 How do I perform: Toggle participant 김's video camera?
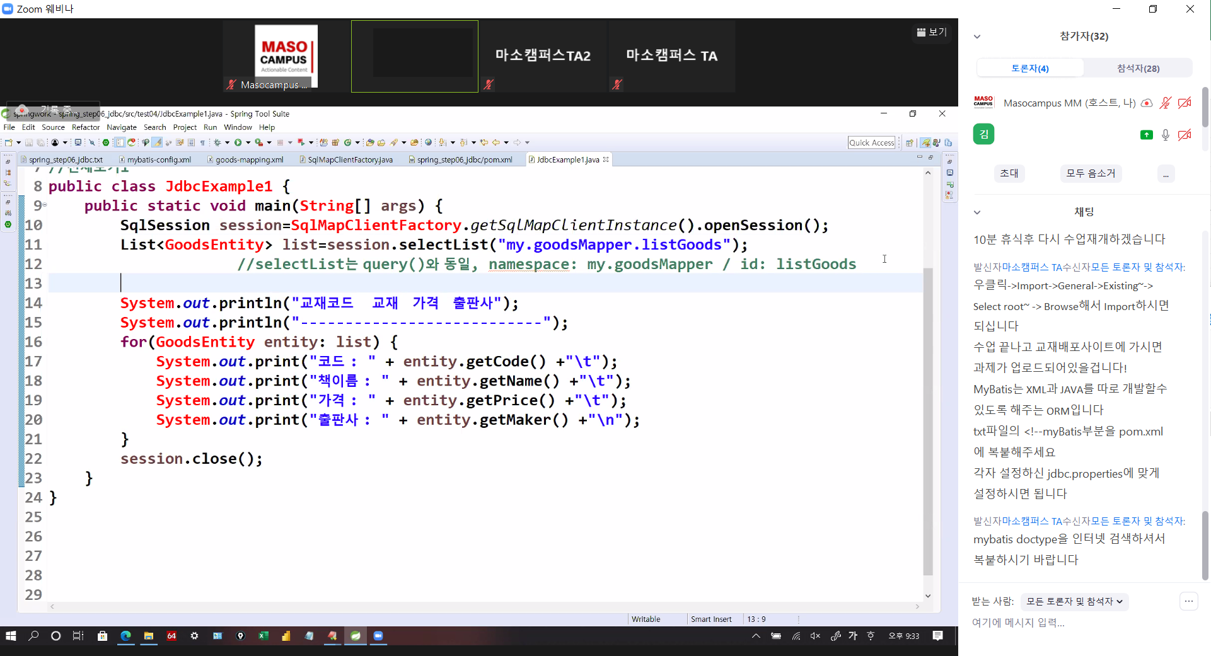tap(1185, 135)
